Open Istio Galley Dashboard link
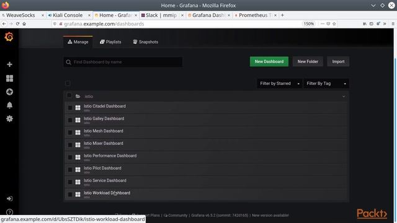 click(104, 118)
